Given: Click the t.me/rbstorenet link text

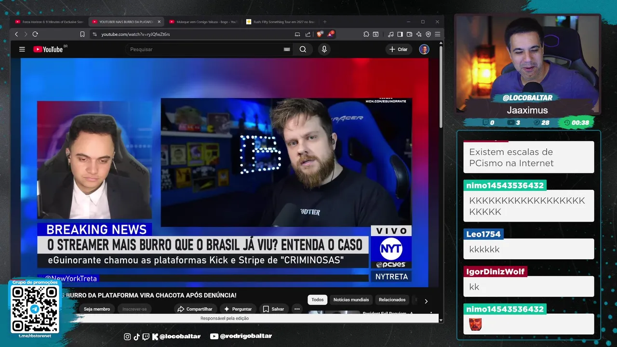Looking at the screenshot, I should point(35,336).
